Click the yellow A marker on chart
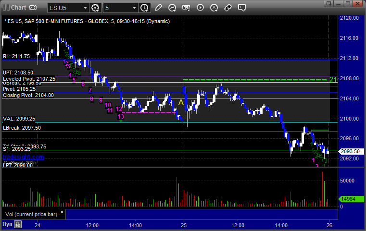Image resolution: width=366 pixels, height=231 pixels. (181, 102)
